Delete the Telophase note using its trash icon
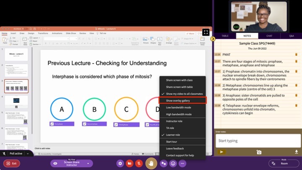Viewport: 302px width, 170px height. tap(296, 106)
